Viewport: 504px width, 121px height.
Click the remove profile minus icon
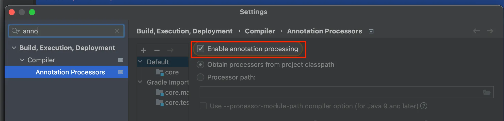(157, 50)
